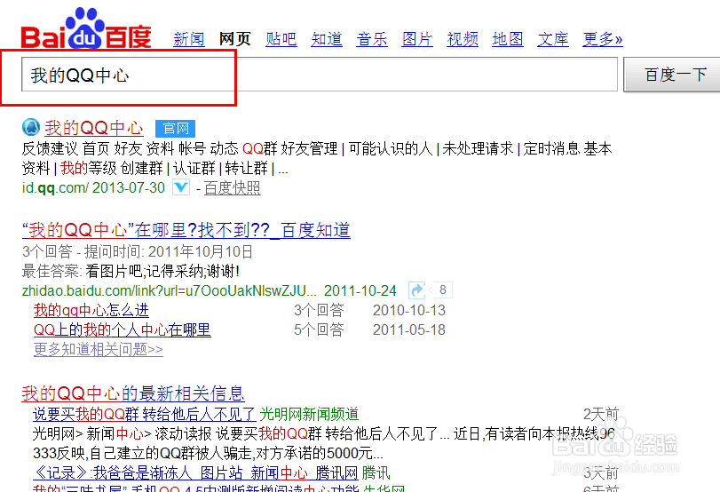Open “我的QQ中心”在哪里?找不到 百度知道 link
This screenshot has width=720, height=492.
coord(186,230)
